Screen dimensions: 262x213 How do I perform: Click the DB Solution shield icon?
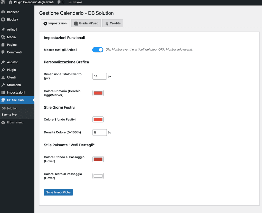(3, 100)
